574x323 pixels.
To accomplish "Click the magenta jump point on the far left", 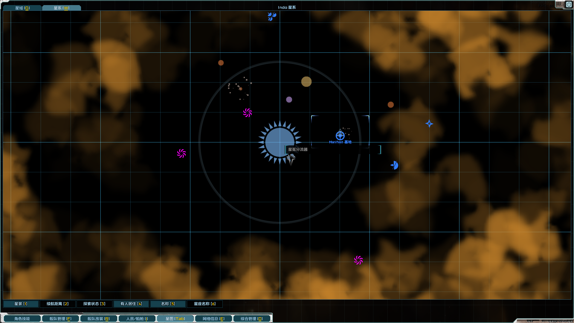I will pos(181,153).
